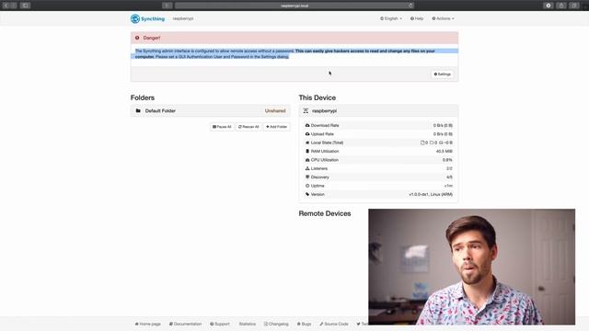Toggle the Safari sidebar button

pyautogui.click(x=25, y=6)
